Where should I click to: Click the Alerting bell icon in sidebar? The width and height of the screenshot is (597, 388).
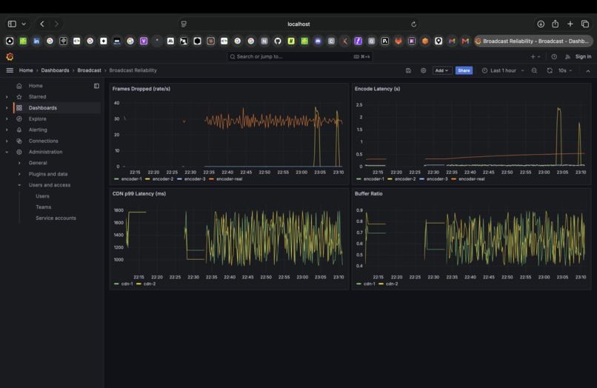coord(19,130)
